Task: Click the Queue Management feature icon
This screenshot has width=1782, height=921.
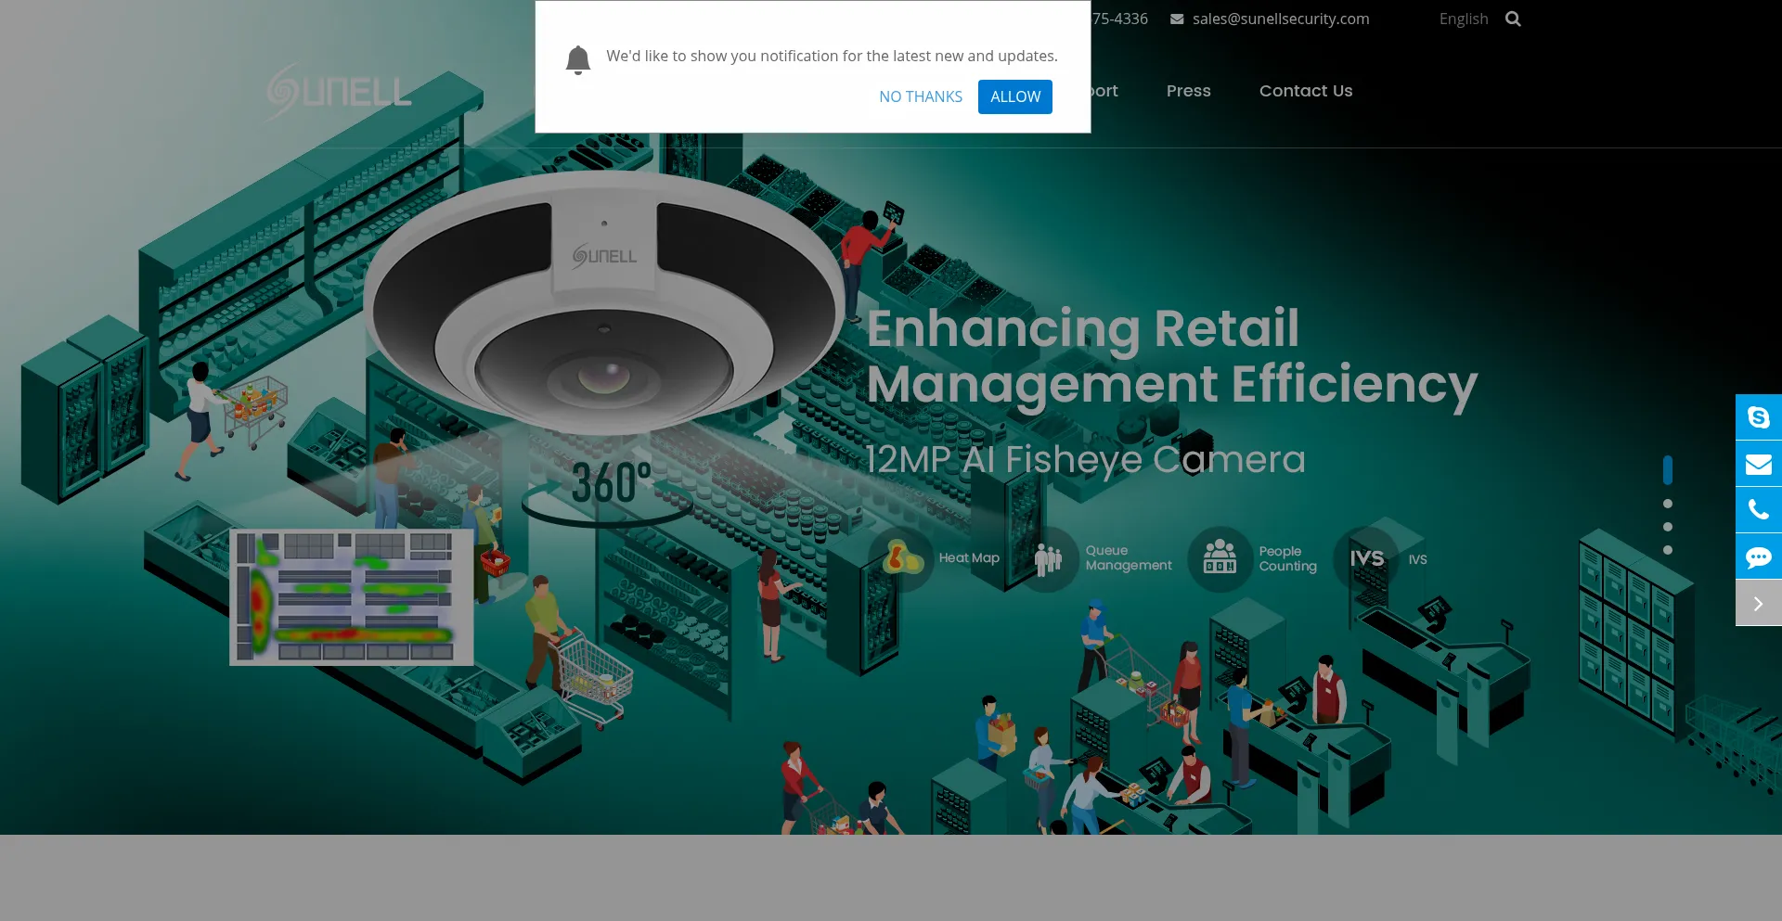Action: [1048, 558]
